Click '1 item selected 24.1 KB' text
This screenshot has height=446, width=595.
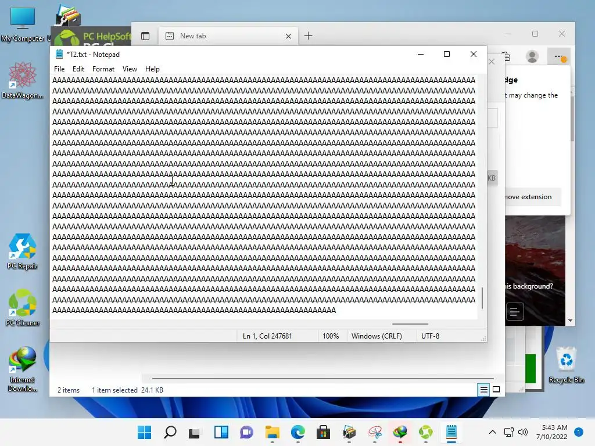tap(127, 390)
